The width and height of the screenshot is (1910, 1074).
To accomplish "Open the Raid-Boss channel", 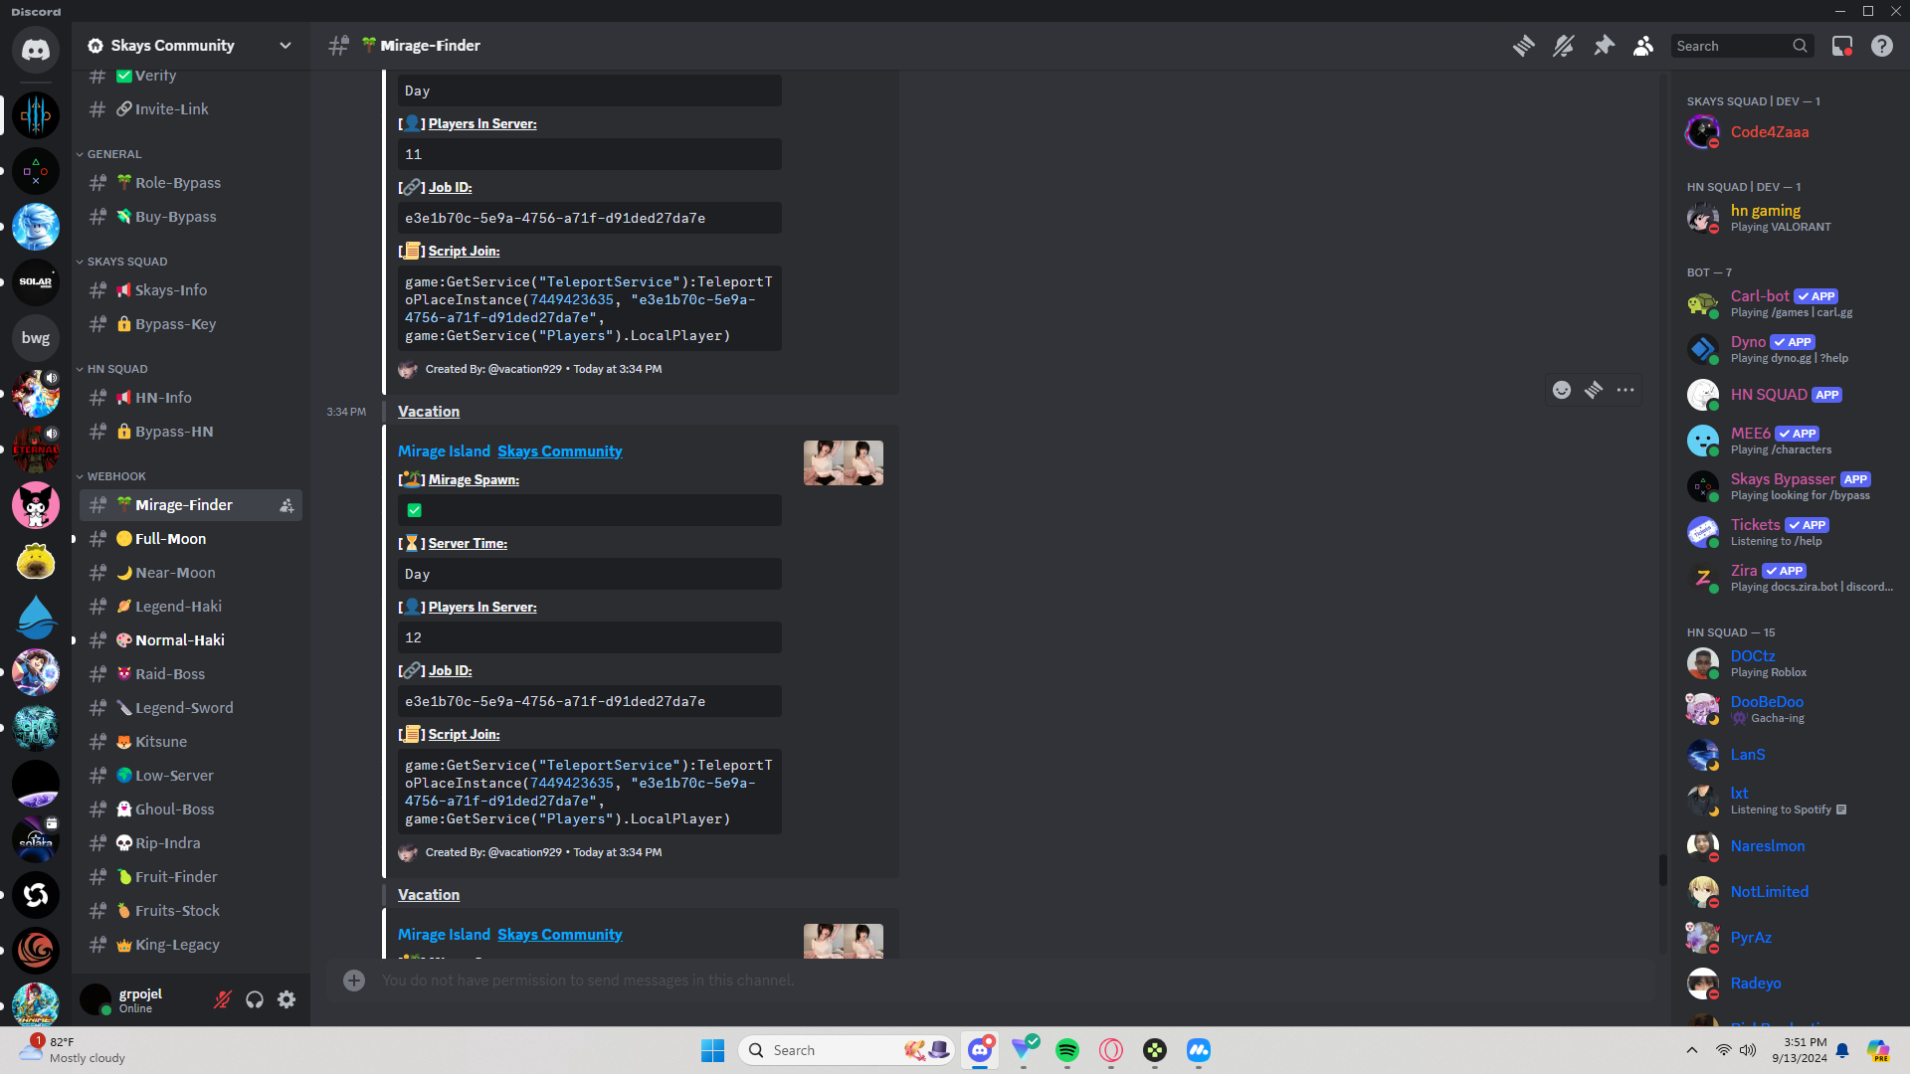I will 191,674.
